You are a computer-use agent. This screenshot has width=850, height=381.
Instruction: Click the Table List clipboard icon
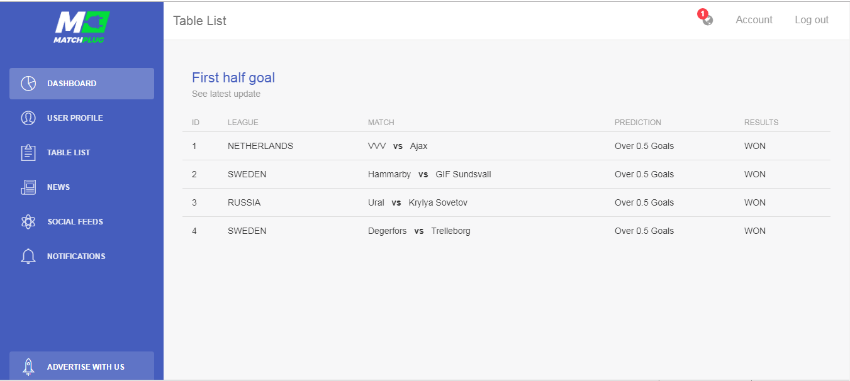click(x=28, y=153)
